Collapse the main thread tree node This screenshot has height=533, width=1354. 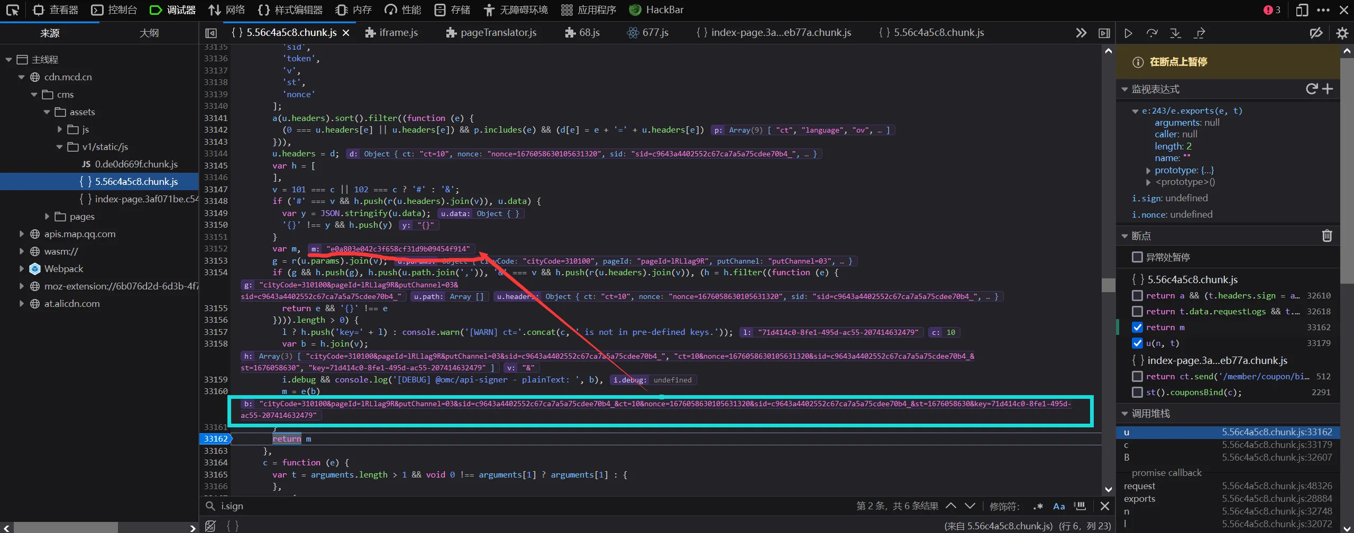(8, 60)
